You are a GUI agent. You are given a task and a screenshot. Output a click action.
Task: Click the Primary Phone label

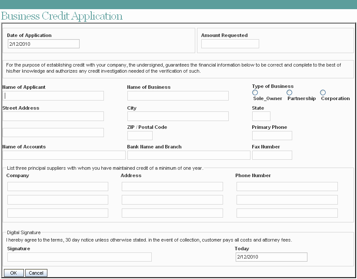point(269,127)
